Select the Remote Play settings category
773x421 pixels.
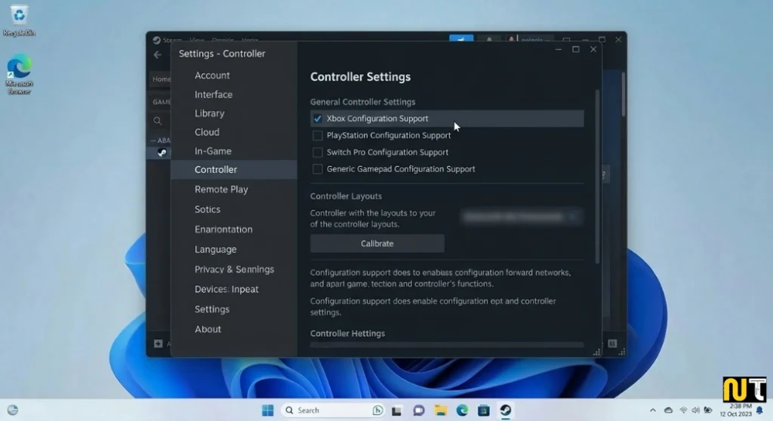[x=221, y=189]
